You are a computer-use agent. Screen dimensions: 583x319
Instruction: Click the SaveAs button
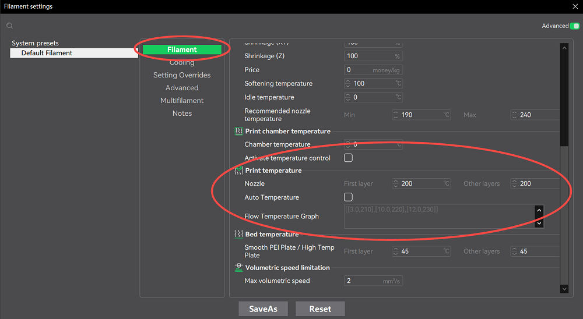[x=263, y=309]
